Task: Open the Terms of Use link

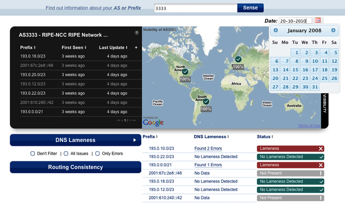Action: [x=309, y=126]
